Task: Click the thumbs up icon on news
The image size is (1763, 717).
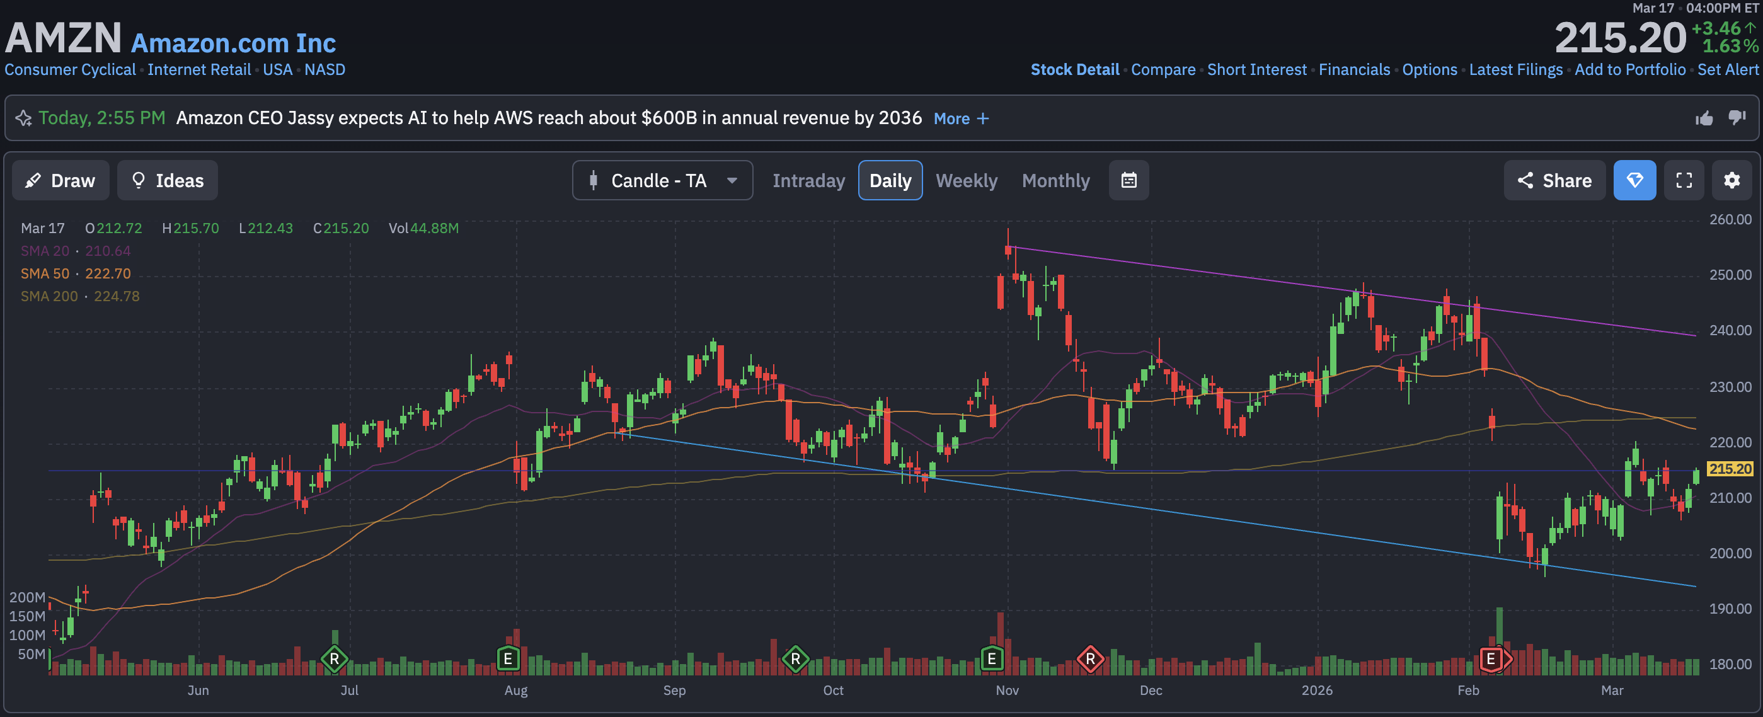Action: (x=1704, y=118)
